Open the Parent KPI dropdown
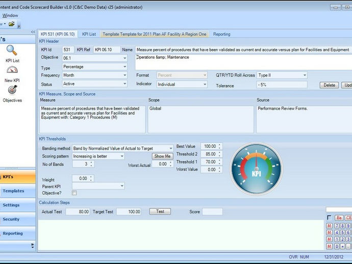 tap(122, 186)
